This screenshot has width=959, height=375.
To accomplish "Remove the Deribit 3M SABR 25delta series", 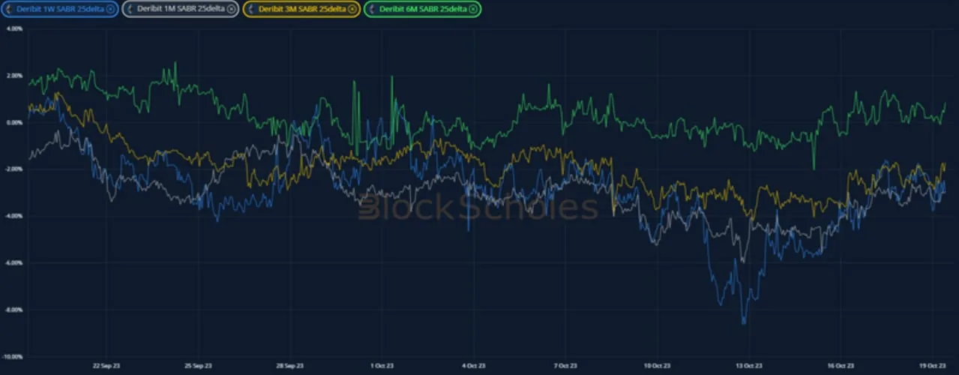I will [352, 9].
